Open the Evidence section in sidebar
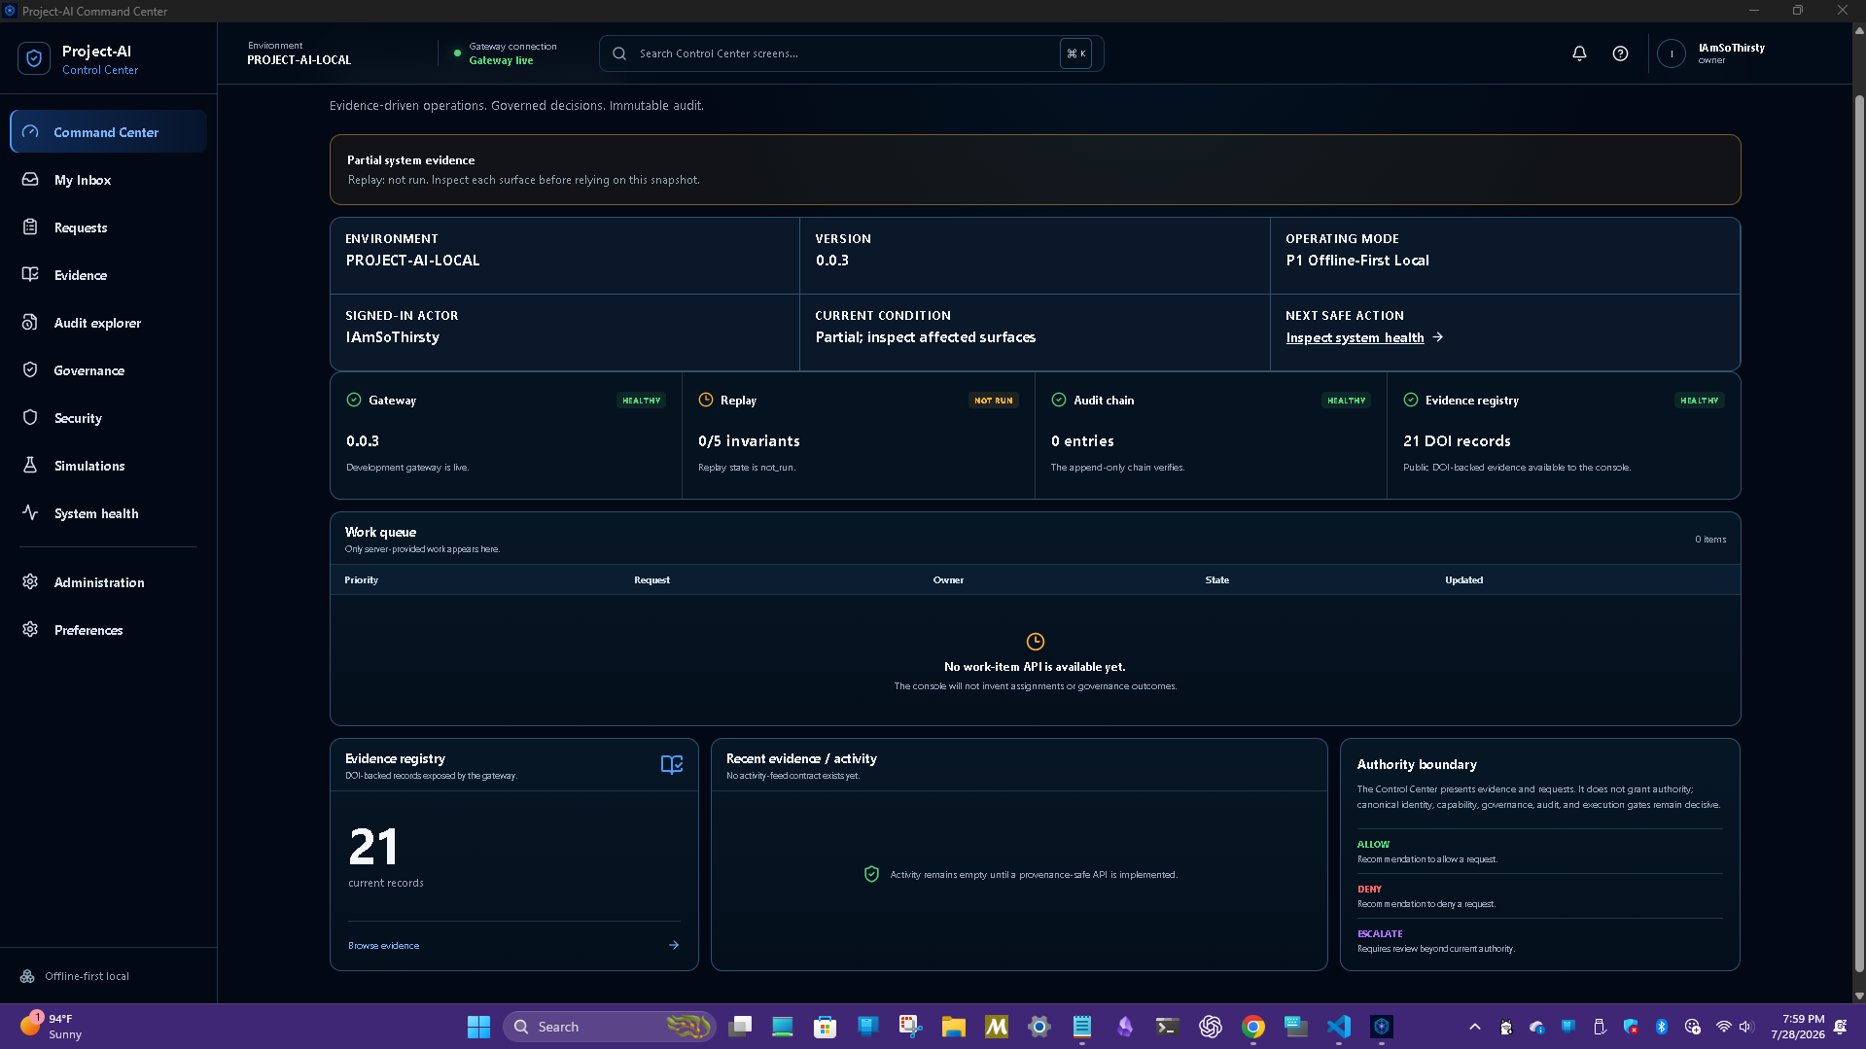The image size is (1866, 1049). tap(108, 275)
